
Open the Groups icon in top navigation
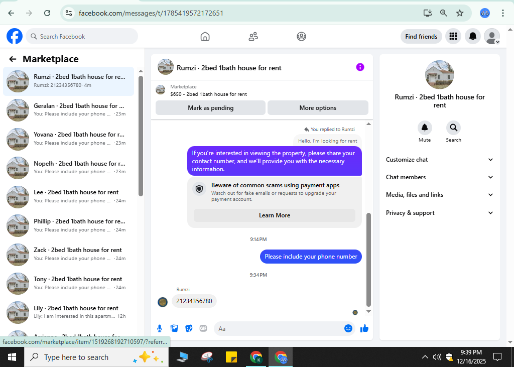301,37
